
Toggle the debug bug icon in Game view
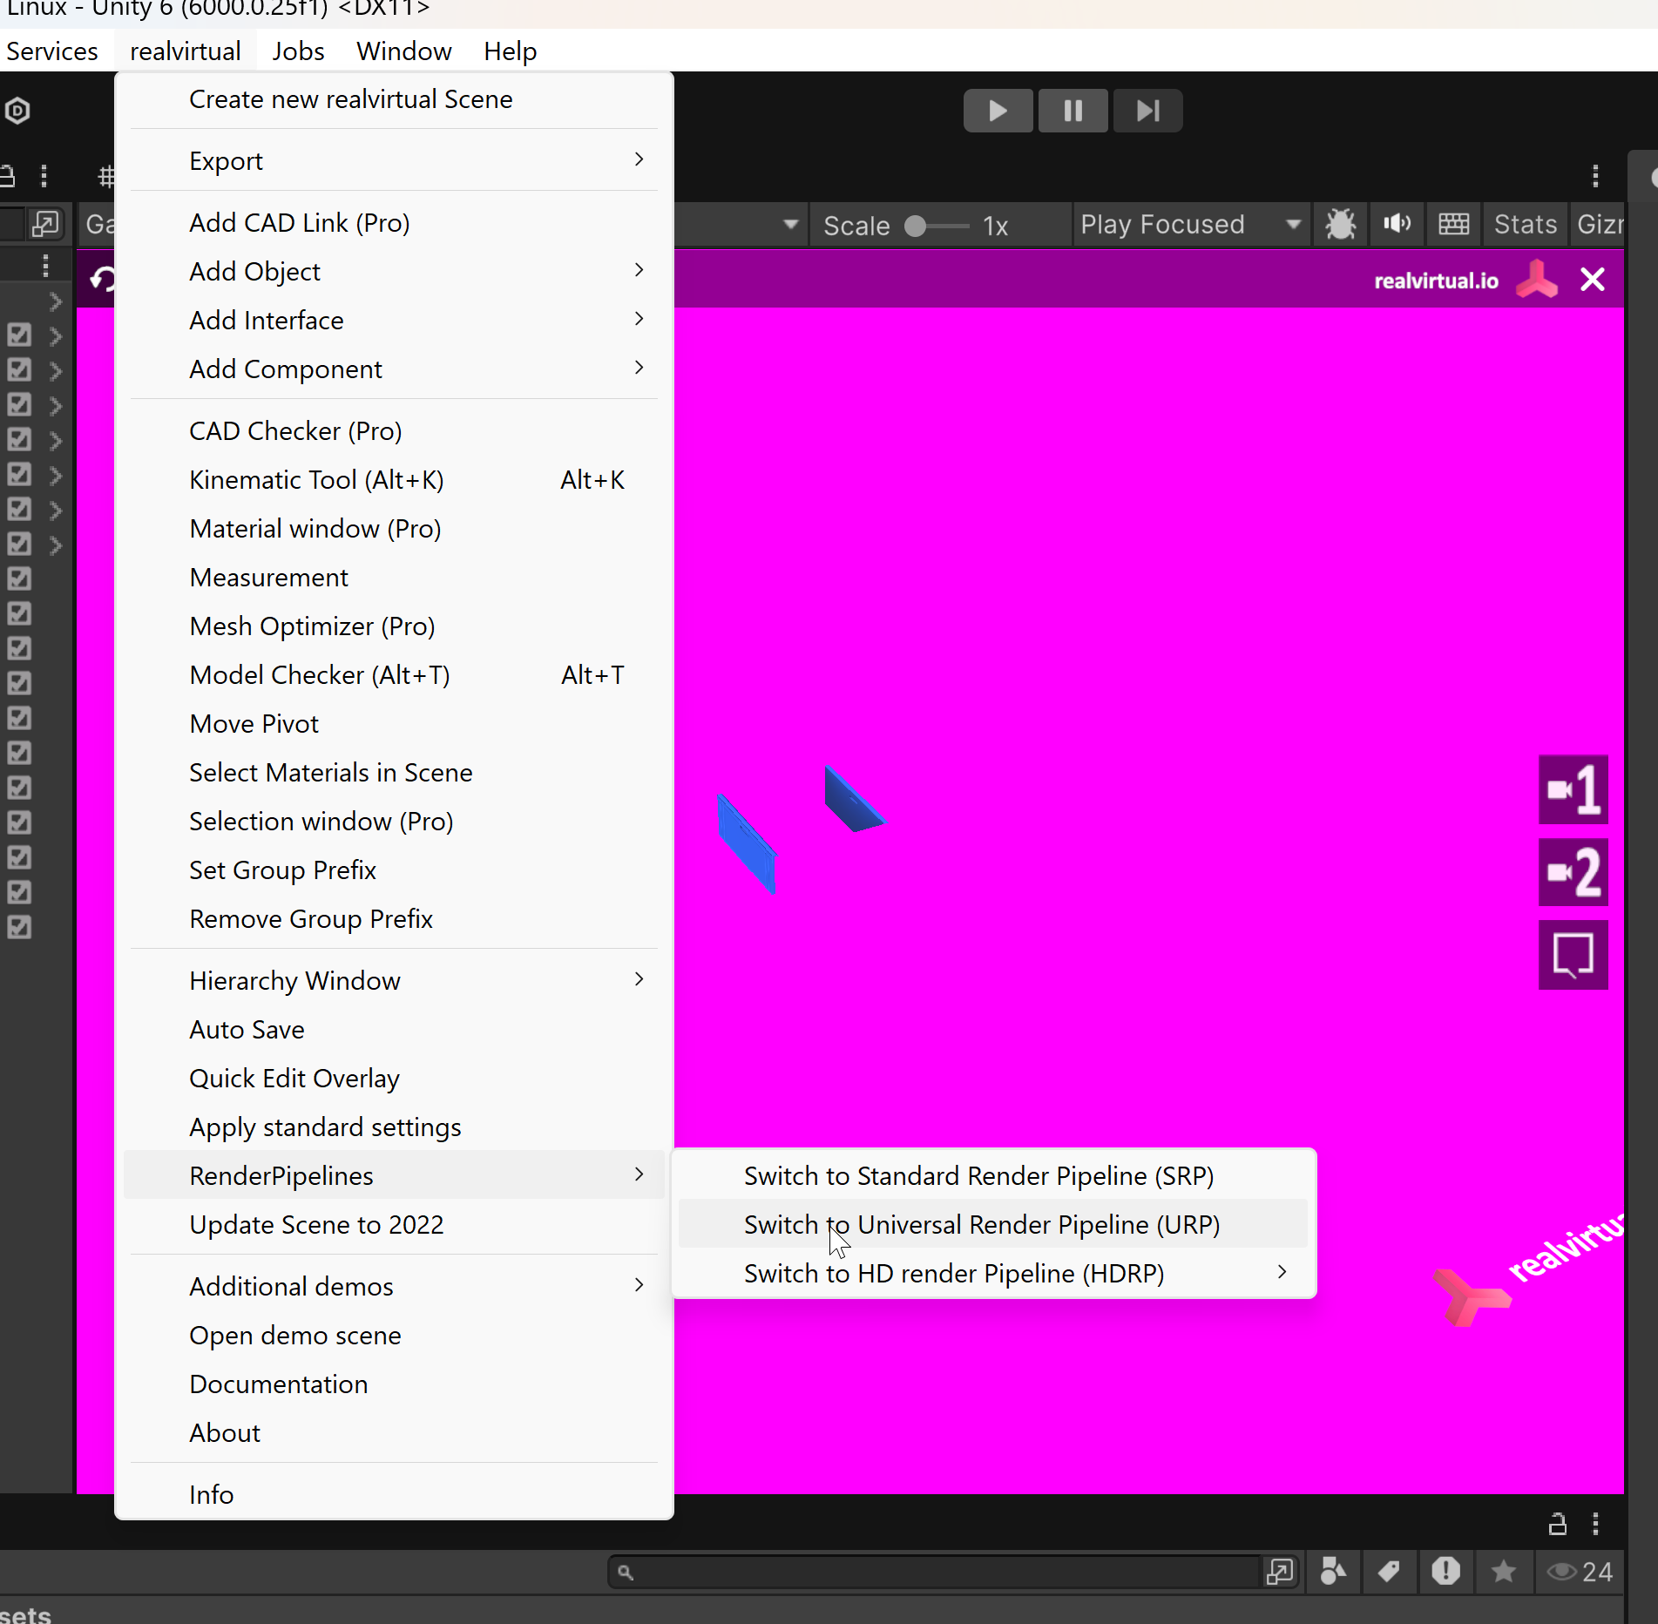[1340, 225]
